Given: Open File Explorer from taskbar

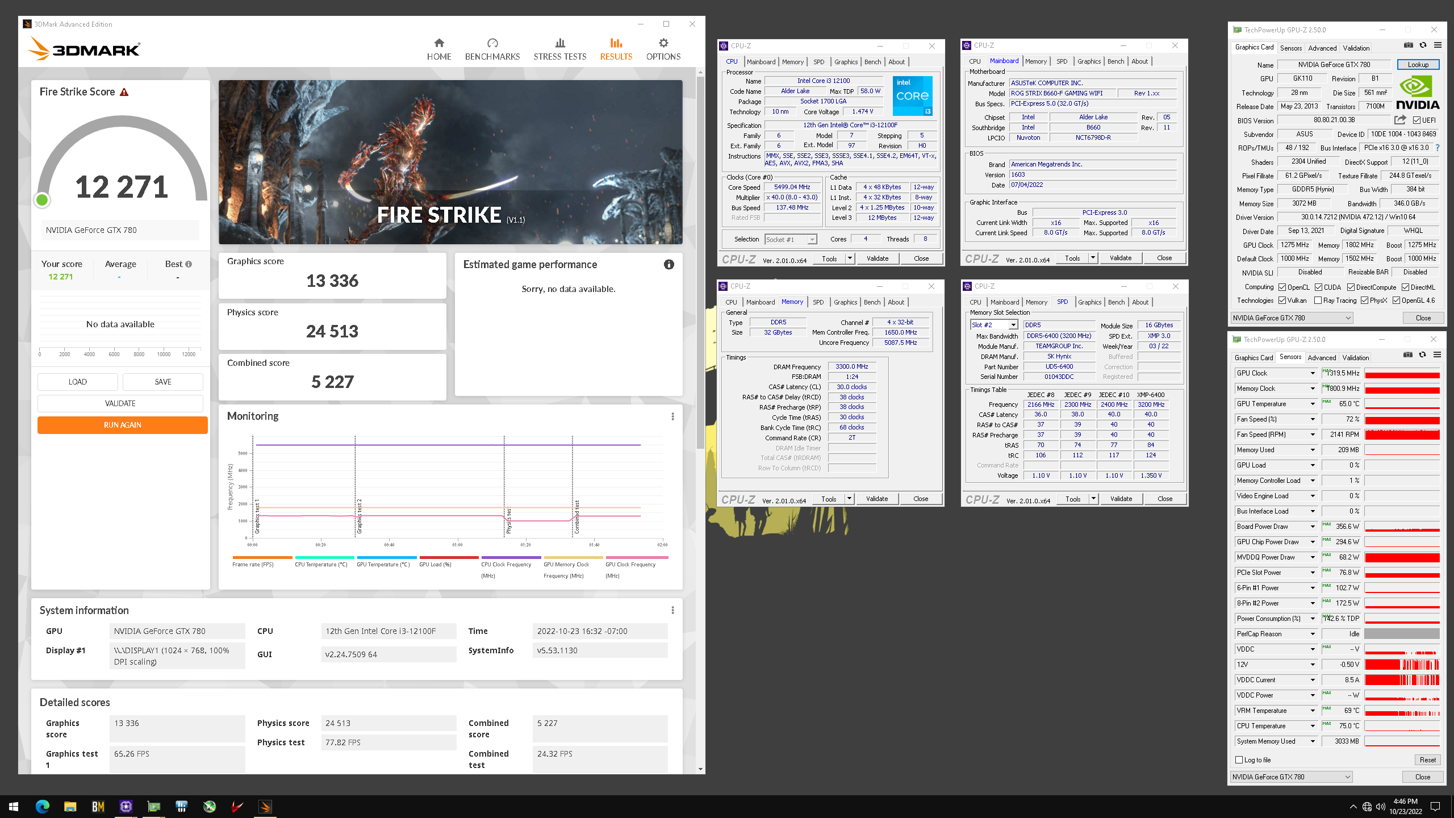Looking at the screenshot, I should pyautogui.click(x=70, y=806).
